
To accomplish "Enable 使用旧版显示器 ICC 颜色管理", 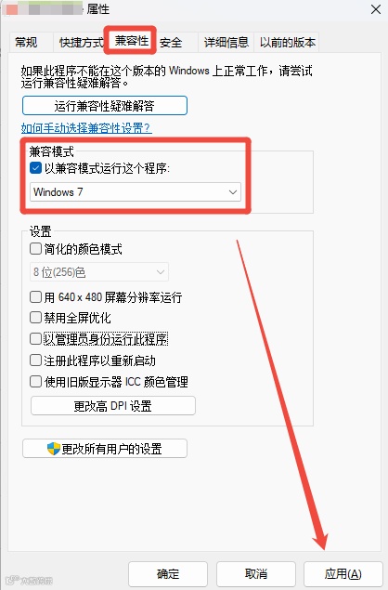I will [35, 382].
